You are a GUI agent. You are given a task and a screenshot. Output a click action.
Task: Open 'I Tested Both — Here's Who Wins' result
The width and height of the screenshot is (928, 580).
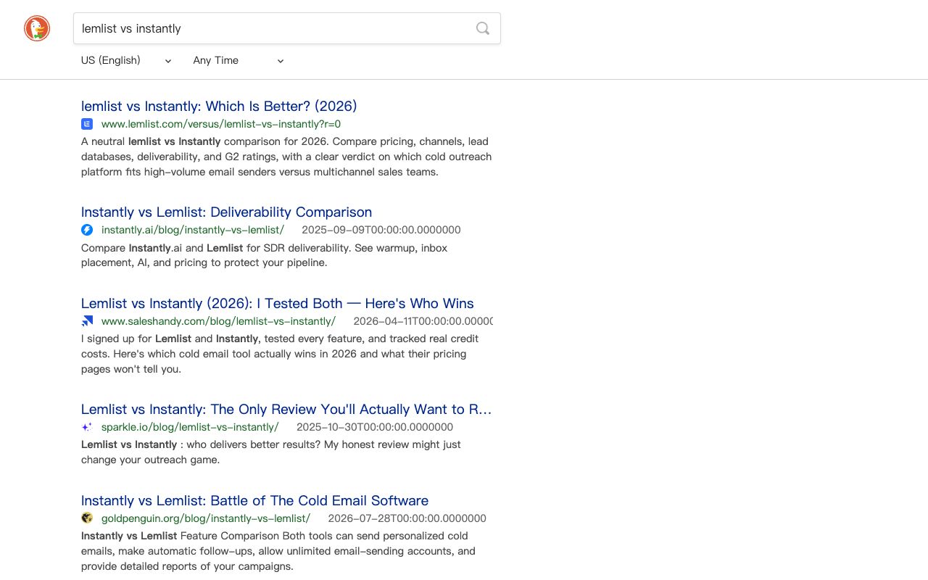pyautogui.click(x=277, y=303)
